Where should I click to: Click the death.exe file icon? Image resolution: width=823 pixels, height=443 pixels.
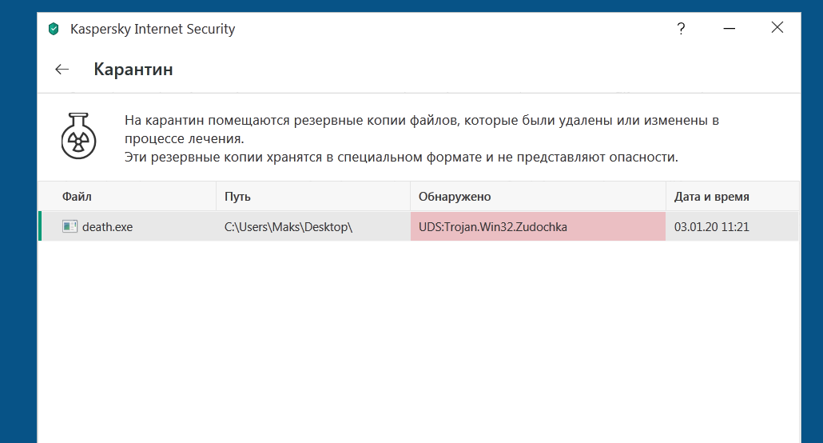[70, 226]
